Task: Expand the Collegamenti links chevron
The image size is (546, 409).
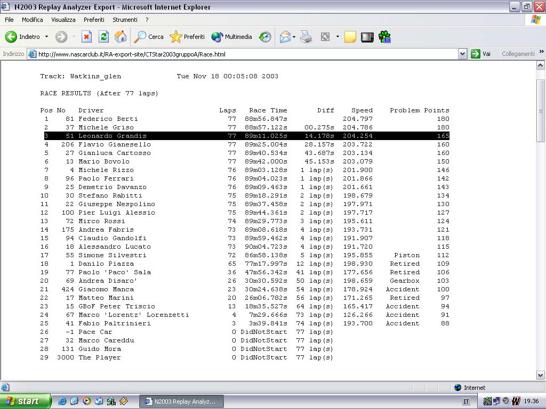Action: pyautogui.click(x=541, y=52)
